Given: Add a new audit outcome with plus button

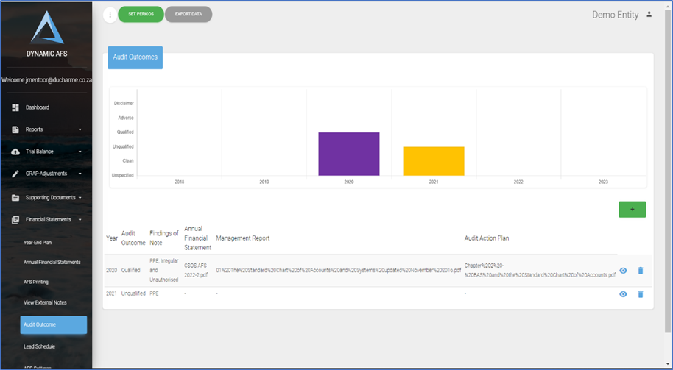Looking at the screenshot, I should click(x=633, y=210).
